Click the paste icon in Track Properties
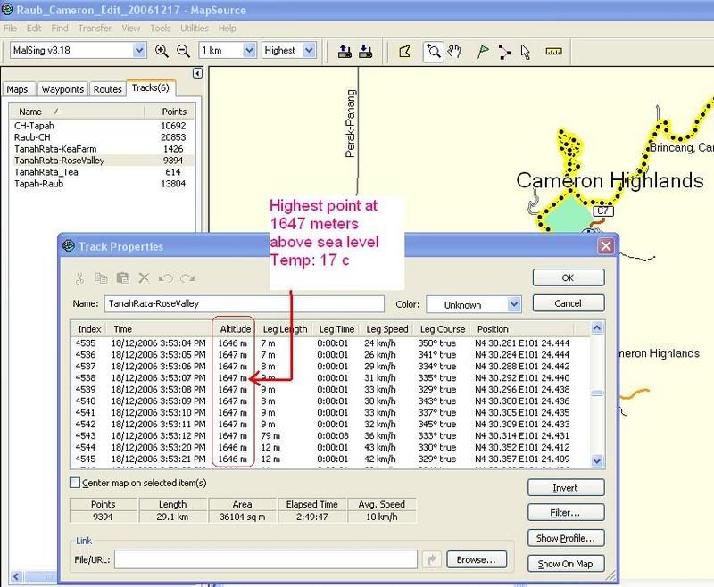Viewport: 714px width, 587px height. [123, 278]
